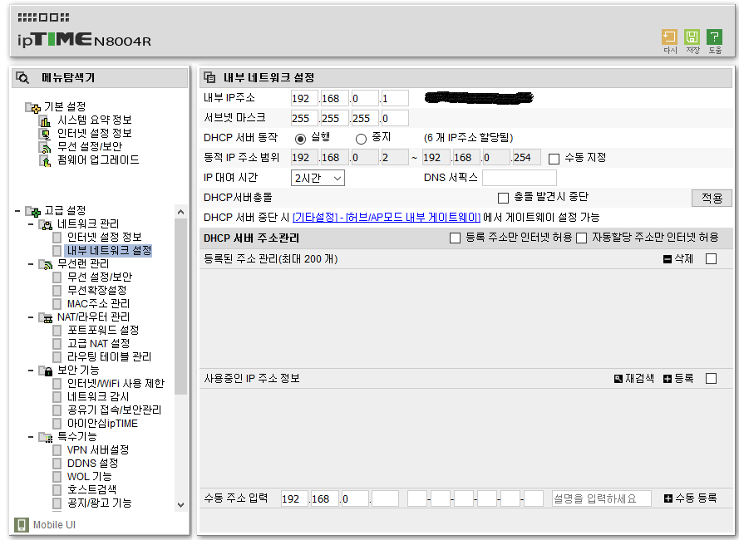Viewport: 739px width, 540px height.
Task: Click the 특수기능 folder icon
Action: pos(45,437)
